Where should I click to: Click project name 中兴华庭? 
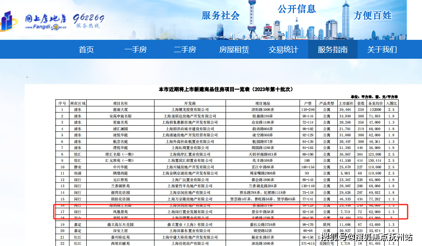pos(120,167)
